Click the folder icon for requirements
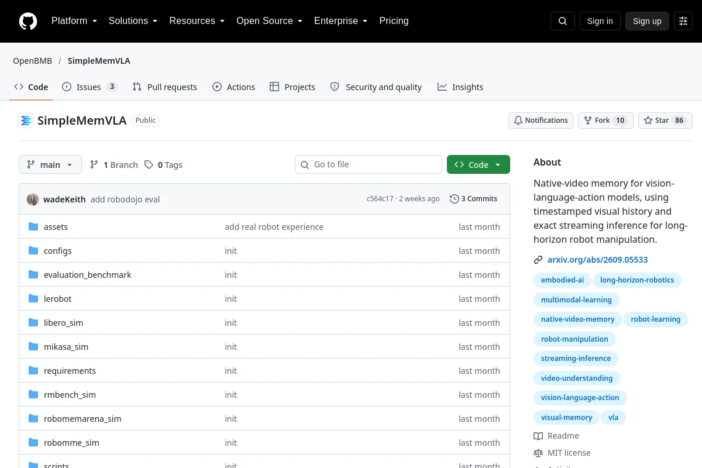 33,371
